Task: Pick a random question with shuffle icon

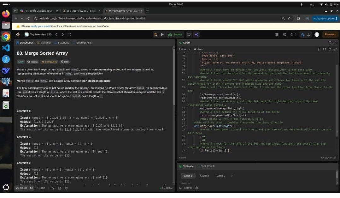Action: [69, 34]
